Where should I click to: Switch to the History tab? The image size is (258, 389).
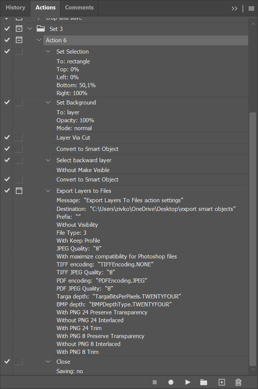pyautogui.click(x=15, y=8)
